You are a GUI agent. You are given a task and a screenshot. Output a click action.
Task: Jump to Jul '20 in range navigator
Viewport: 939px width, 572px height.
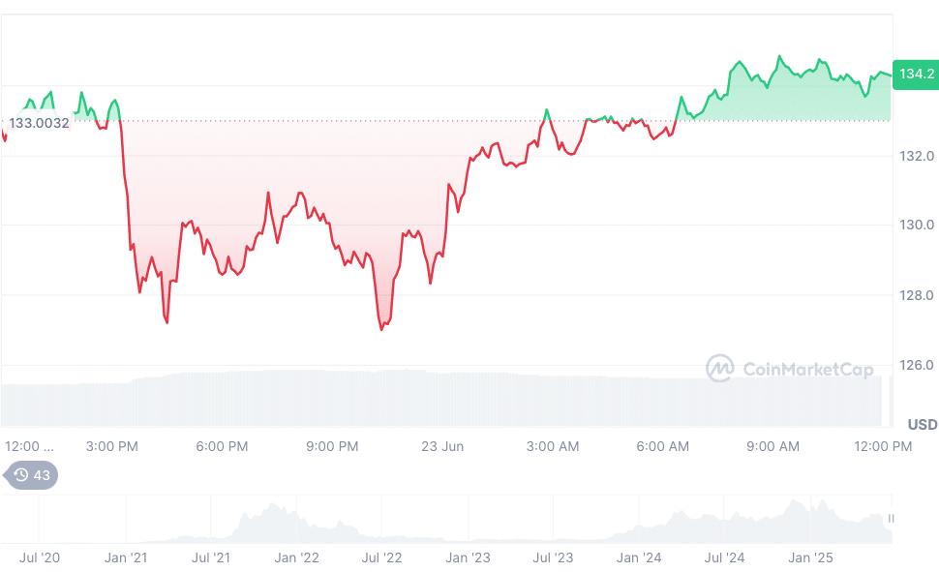point(40,557)
